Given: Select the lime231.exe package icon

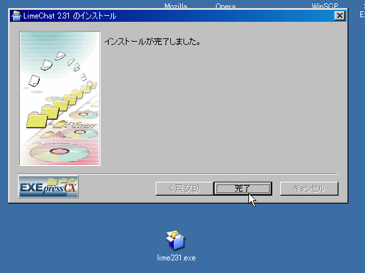Looking at the screenshot, I should pos(176,240).
